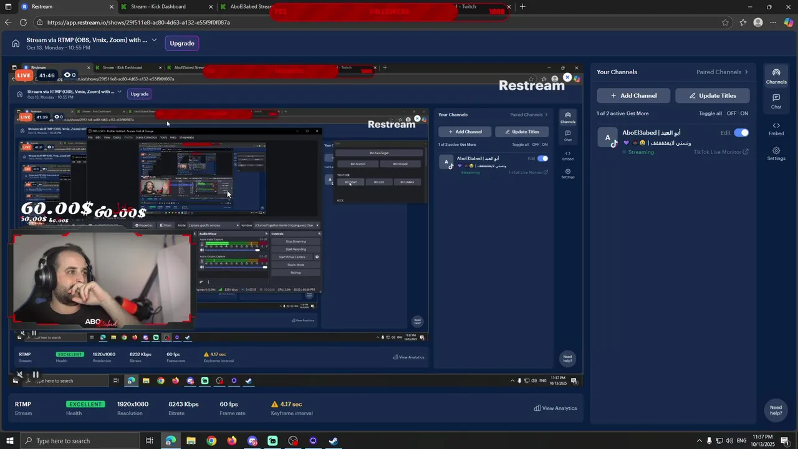
Task: Open Steam from the taskbar
Action: (334, 441)
